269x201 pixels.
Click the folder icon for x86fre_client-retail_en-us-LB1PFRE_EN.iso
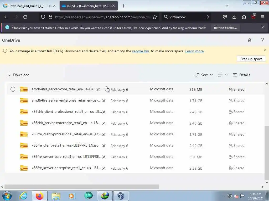(x=24, y=146)
